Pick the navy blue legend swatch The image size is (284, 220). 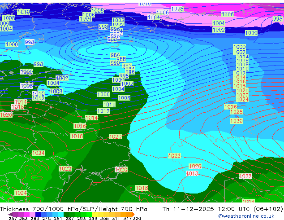38,214
